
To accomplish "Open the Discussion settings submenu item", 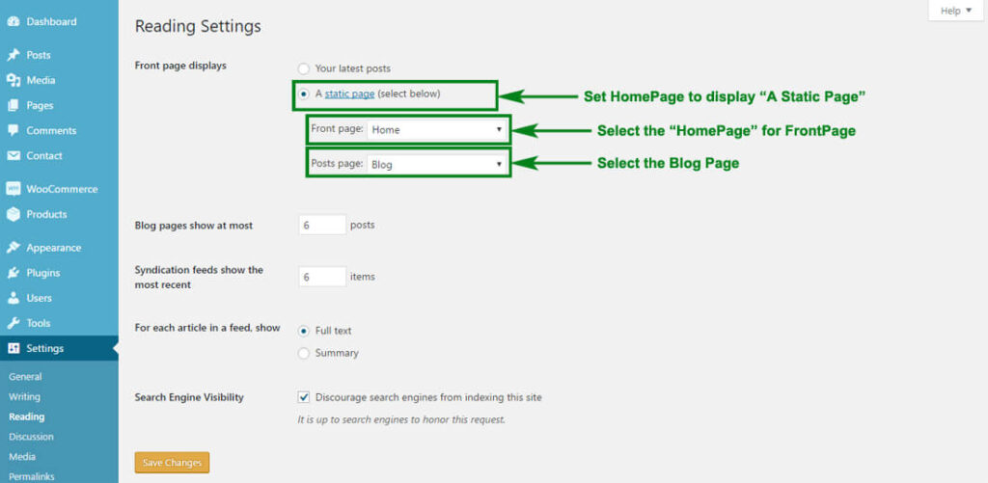I will click(31, 437).
